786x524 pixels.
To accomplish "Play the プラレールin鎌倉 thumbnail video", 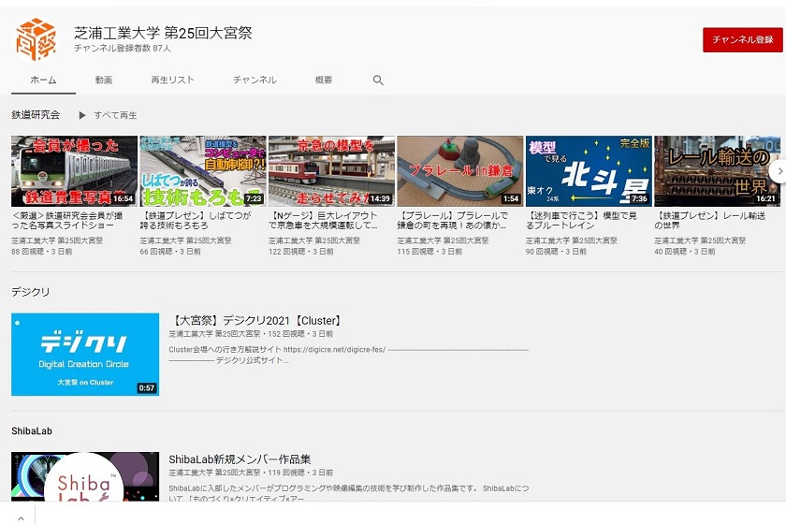I will pyautogui.click(x=460, y=171).
